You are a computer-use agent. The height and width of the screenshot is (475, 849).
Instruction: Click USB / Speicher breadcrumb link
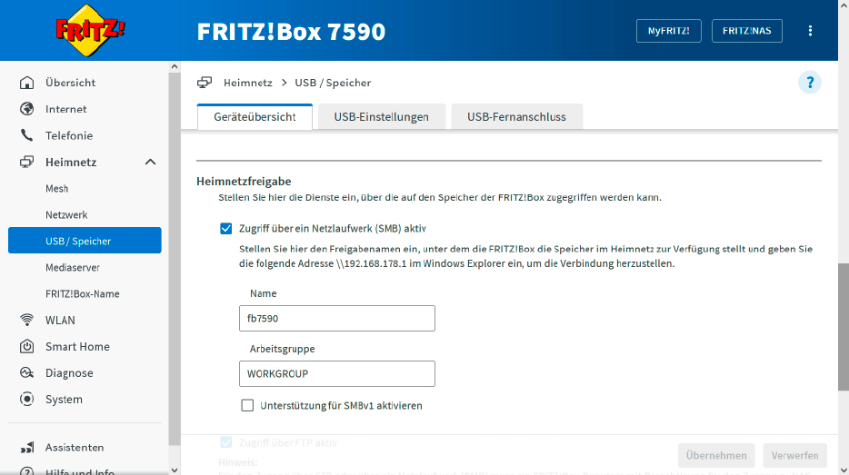(x=333, y=83)
